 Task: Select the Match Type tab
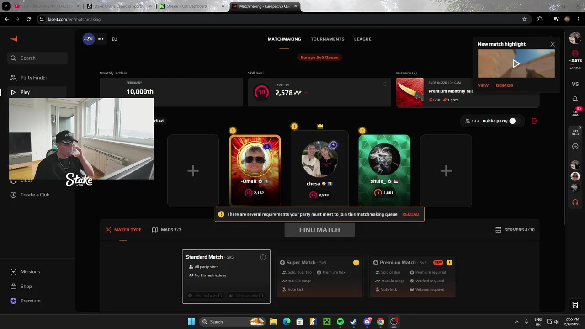tap(123, 230)
